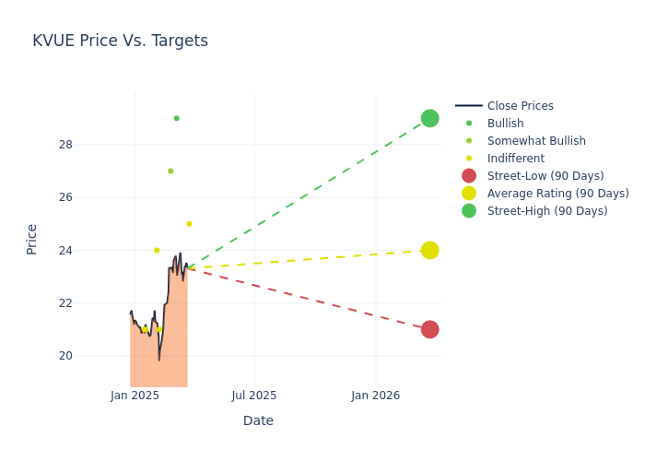
Task: Click the large red Street-Low marker on chart
Action: click(x=429, y=329)
